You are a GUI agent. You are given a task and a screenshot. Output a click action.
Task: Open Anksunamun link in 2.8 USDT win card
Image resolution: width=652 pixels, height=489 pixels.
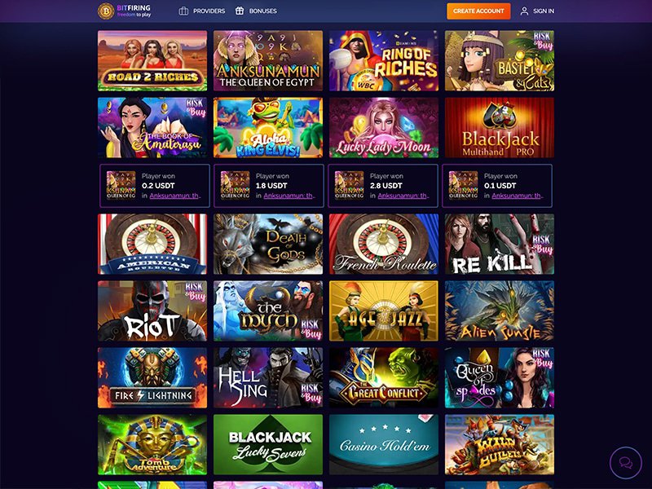coord(403,196)
